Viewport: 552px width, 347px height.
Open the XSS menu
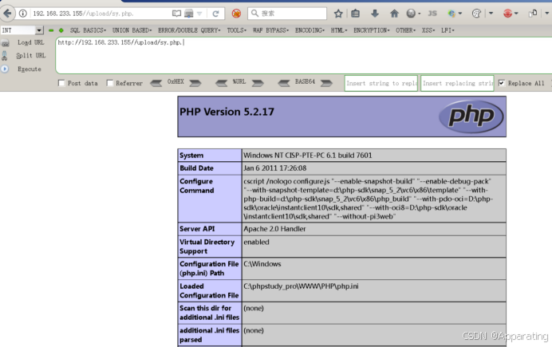pyautogui.click(x=428, y=30)
